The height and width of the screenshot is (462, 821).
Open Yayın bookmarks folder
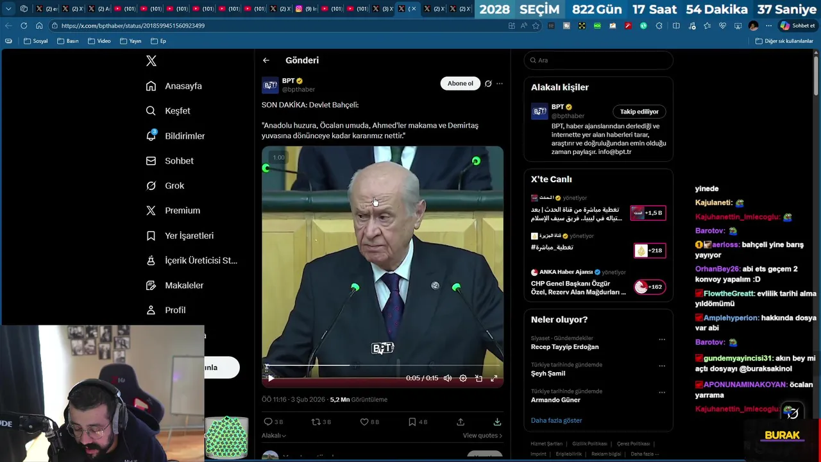[130, 41]
